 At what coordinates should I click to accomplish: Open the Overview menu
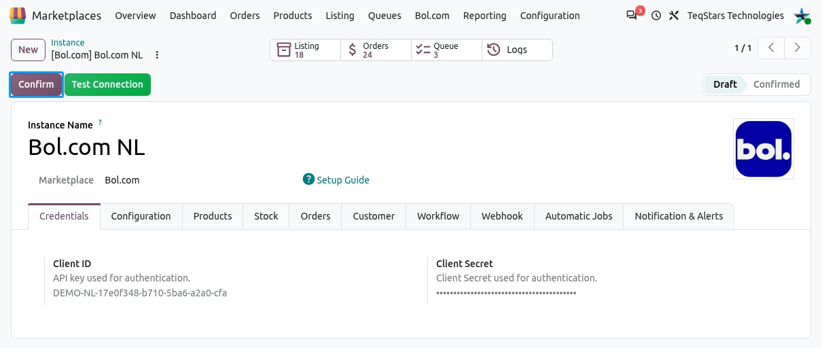[135, 15]
